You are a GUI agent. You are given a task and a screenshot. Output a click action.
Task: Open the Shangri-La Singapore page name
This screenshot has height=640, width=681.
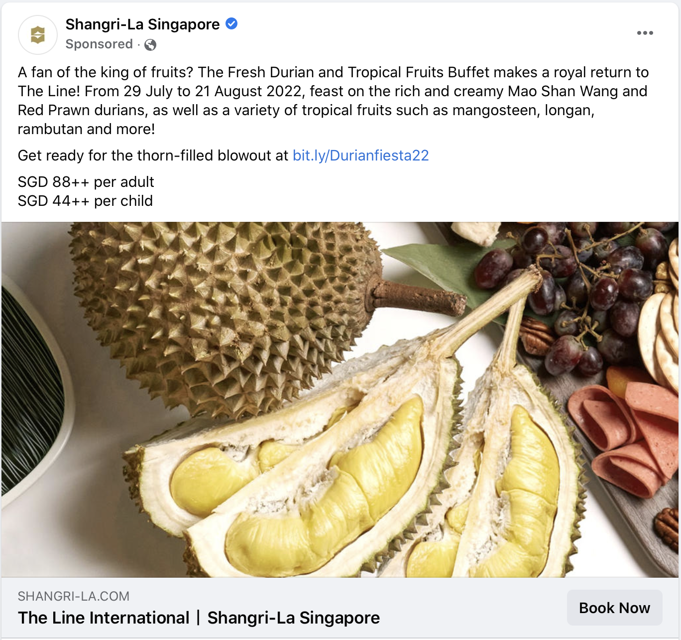tap(142, 24)
